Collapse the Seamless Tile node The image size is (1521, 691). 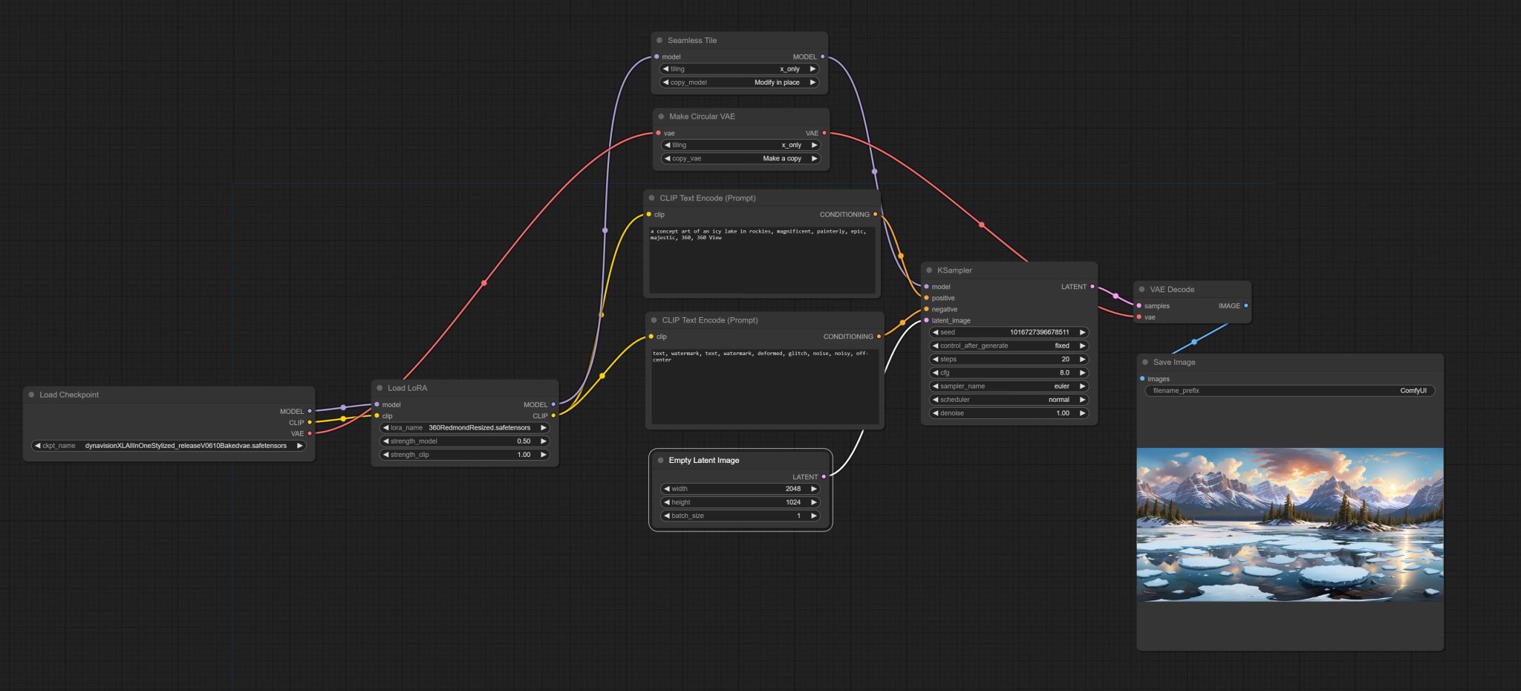(658, 40)
